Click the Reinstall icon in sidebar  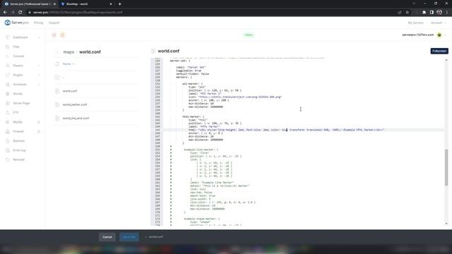[x=8, y=159]
